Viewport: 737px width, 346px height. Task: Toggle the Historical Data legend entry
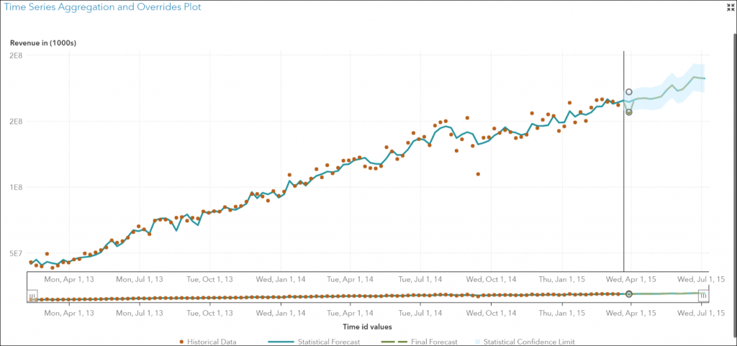209,342
